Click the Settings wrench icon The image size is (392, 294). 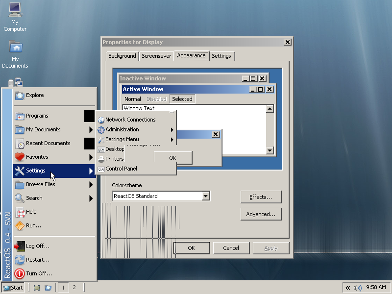click(x=20, y=171)
